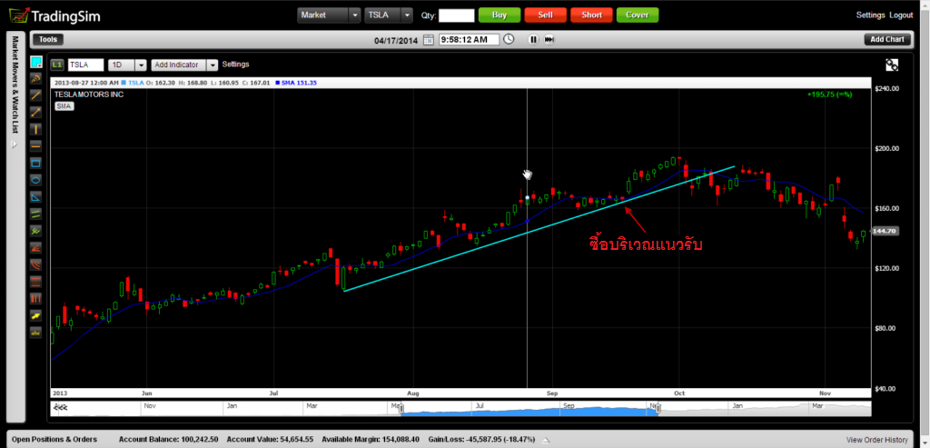The height and width of the screenshot is (448, 930).
Task: Click the chart symbol TSLA input box
Action: (x=86, y=65)
